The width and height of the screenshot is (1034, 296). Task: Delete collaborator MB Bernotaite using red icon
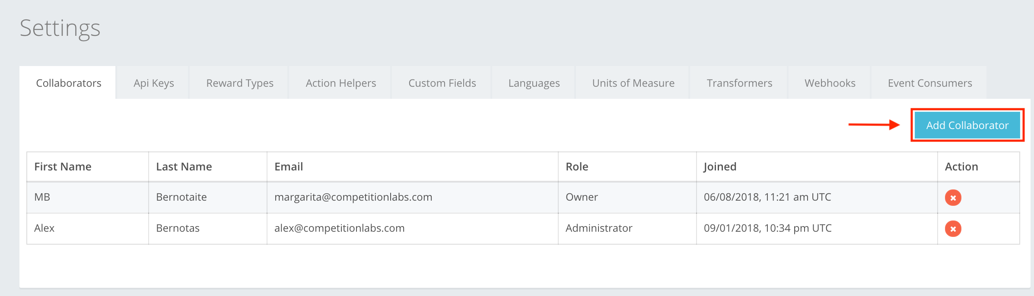[x=953, y=198]
